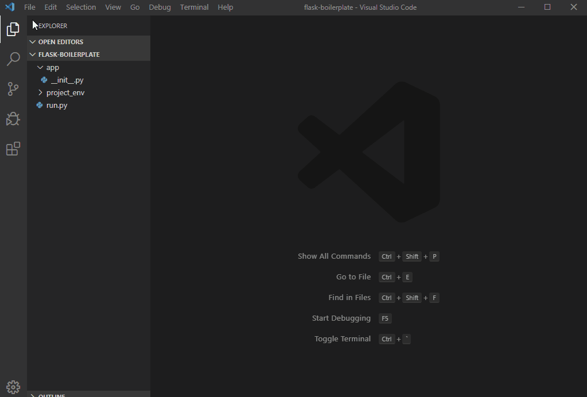This screenshot has height=397, width=587.
Task: Click the Toggle Terminal hint text
Action: pos(343,339)
